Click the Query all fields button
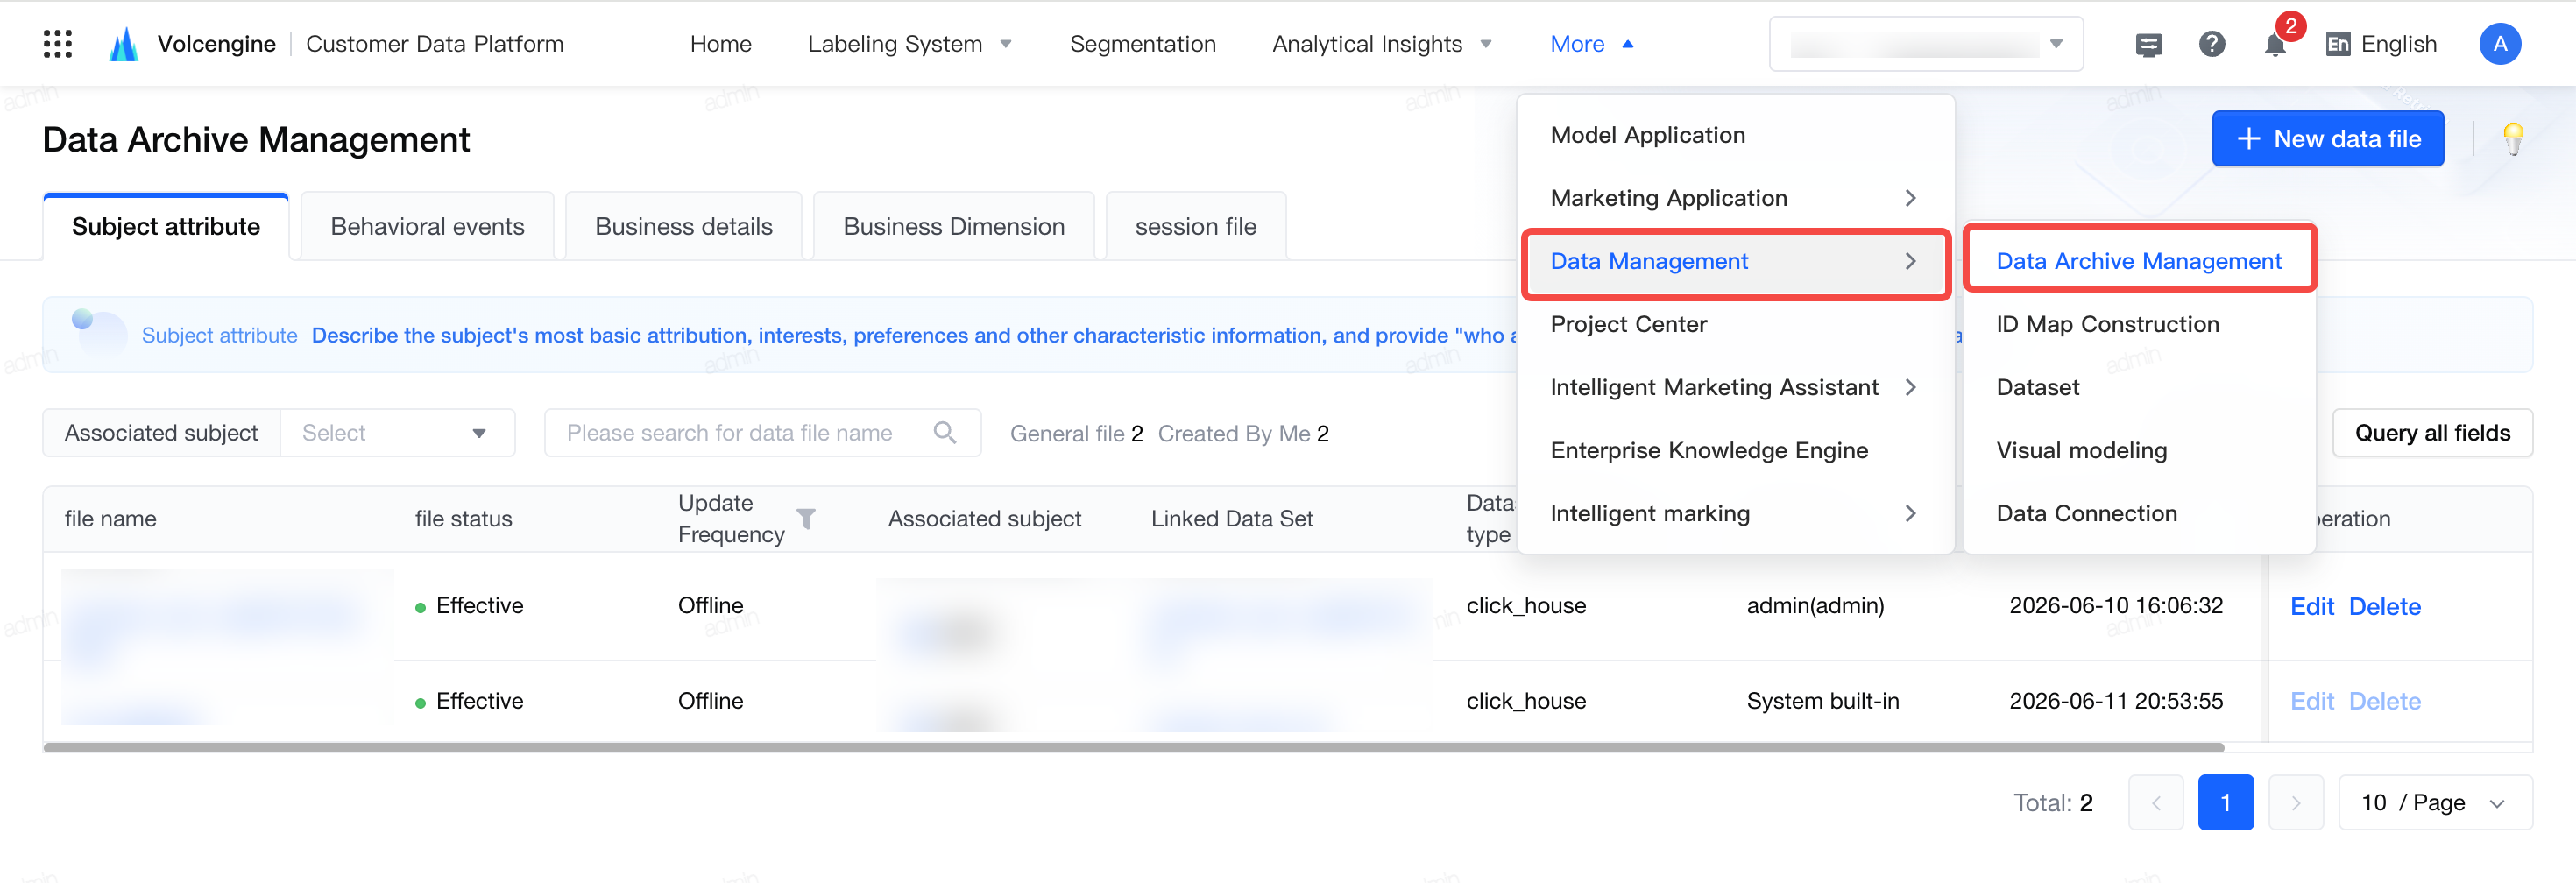Screen dimensions: 2576x883 2431,432
